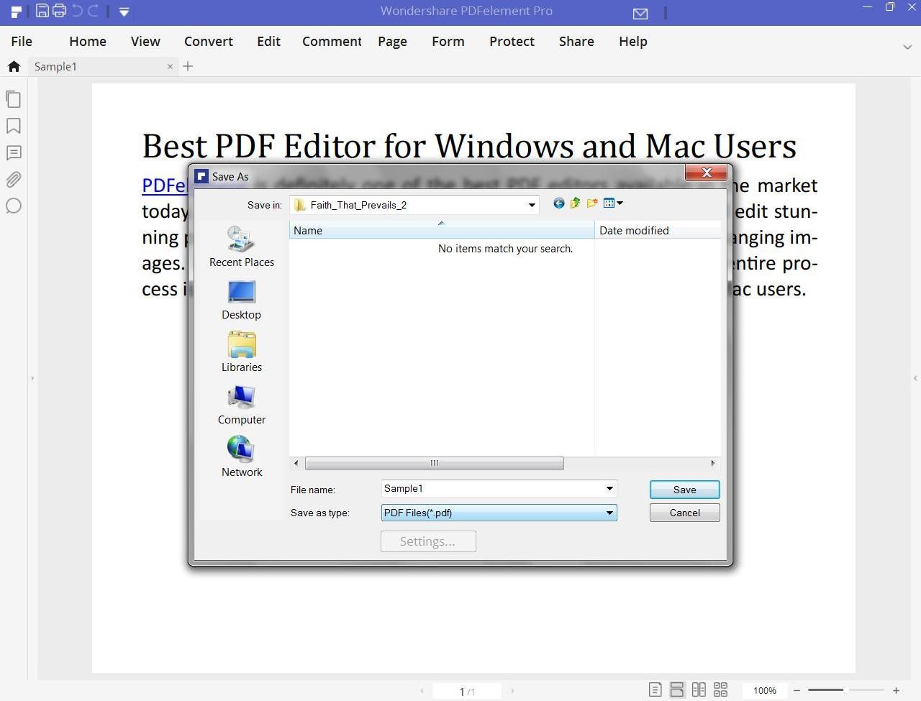Click the Redo arrow icon
Image resolution: width=921 pixels, height=701 pixels.
93,11
